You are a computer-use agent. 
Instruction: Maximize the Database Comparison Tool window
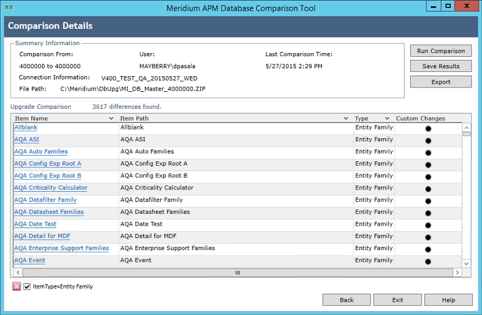pyautogui.click(x=448, y=6)
